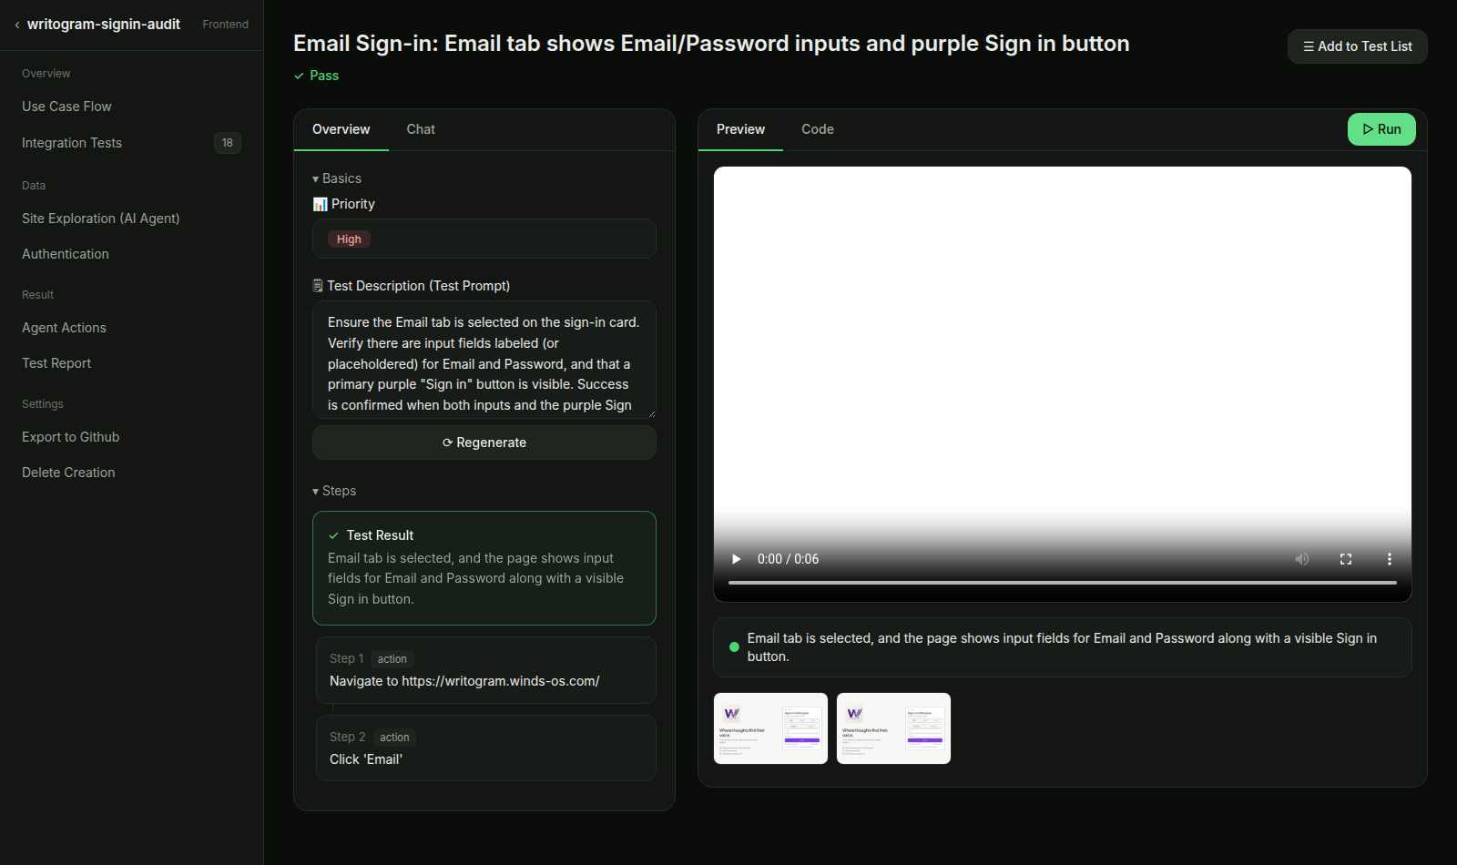Open the first screenshot thumbnail
The height and width of the screenshot is (865, 1457).
770,728
